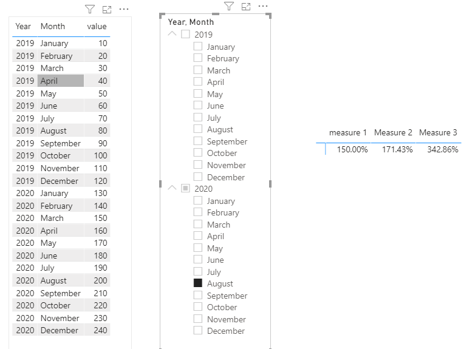This screenshot has width=475, height=349.
Task: Check July under 2020 in slicer
Action: [198, 271]
